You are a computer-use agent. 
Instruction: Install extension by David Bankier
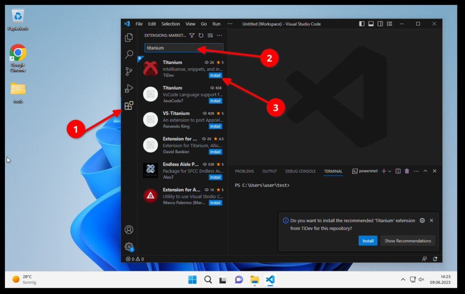(x=215, y=152)
